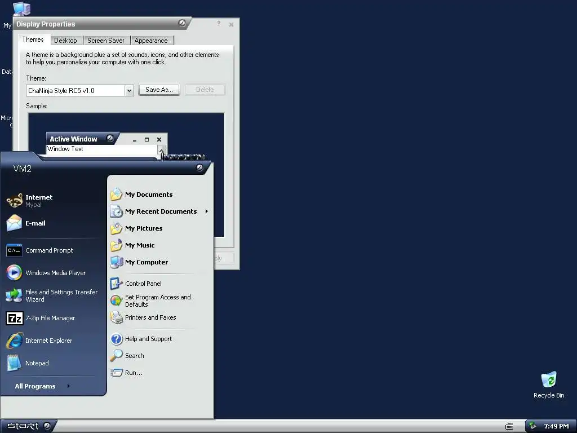
Task: Open My Music folder icon
Action: click(x=117, y=245)
